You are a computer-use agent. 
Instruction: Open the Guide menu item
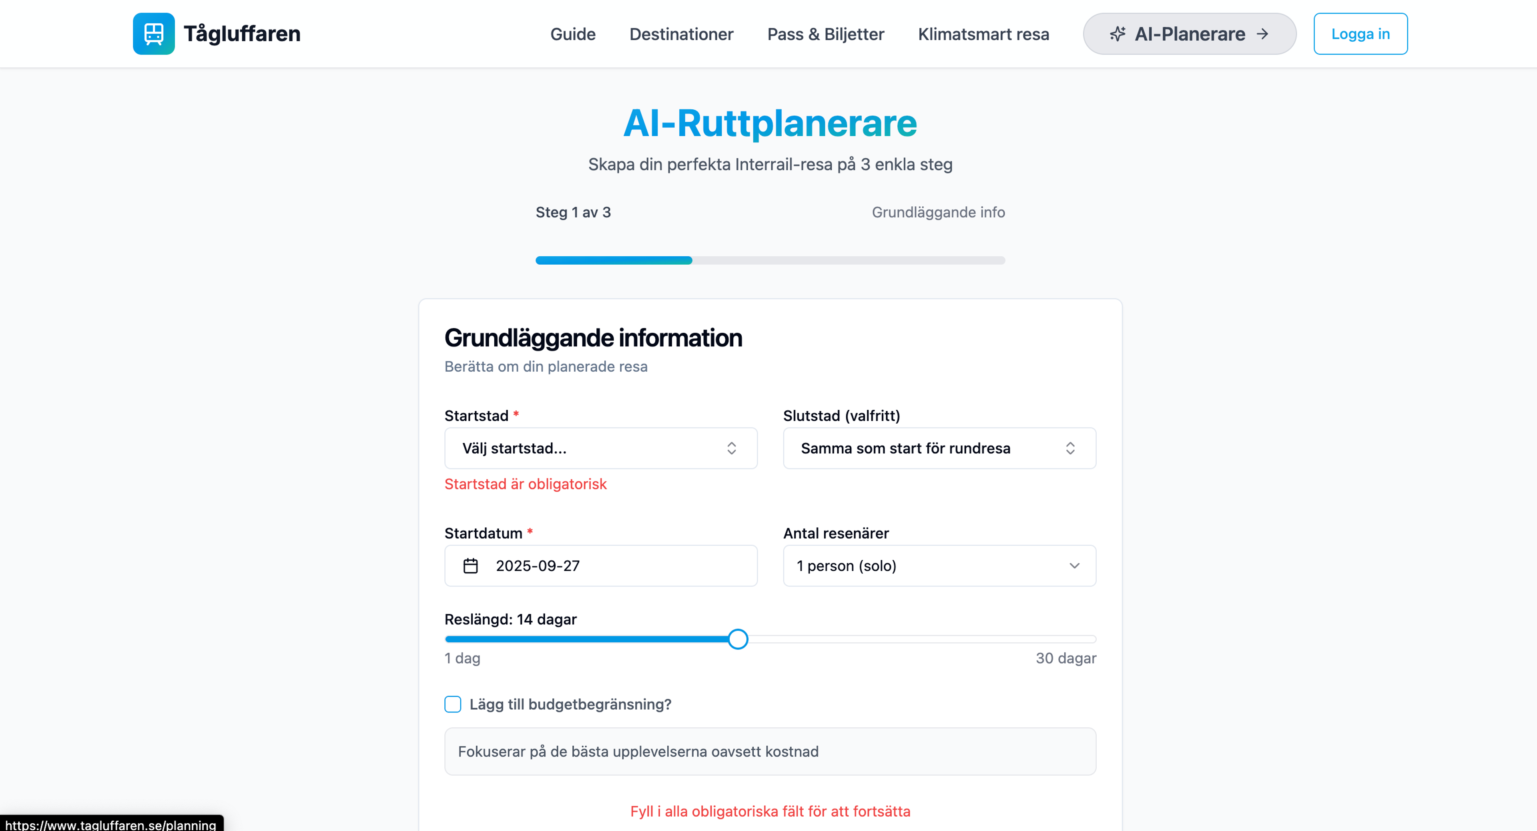[x=572, y=34]
